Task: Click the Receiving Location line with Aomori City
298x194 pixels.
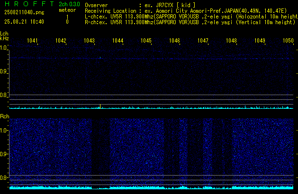Action: point(186,11)
